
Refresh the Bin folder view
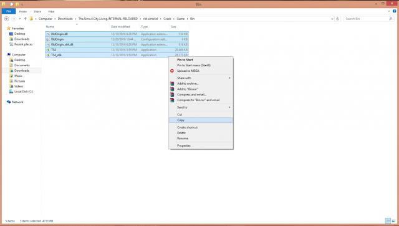338,19
